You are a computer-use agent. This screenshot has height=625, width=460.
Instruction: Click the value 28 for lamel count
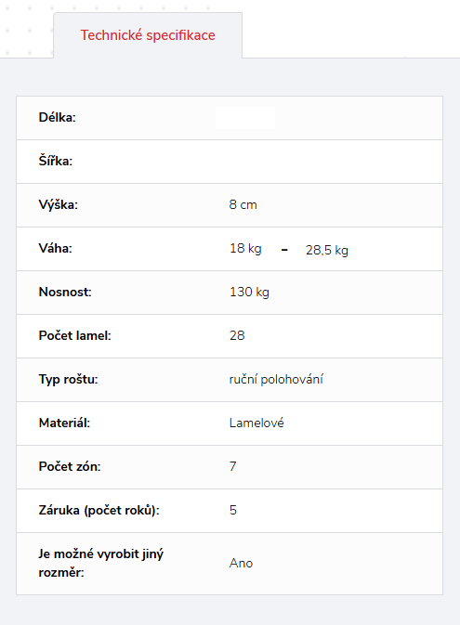[x=237, y=335]
